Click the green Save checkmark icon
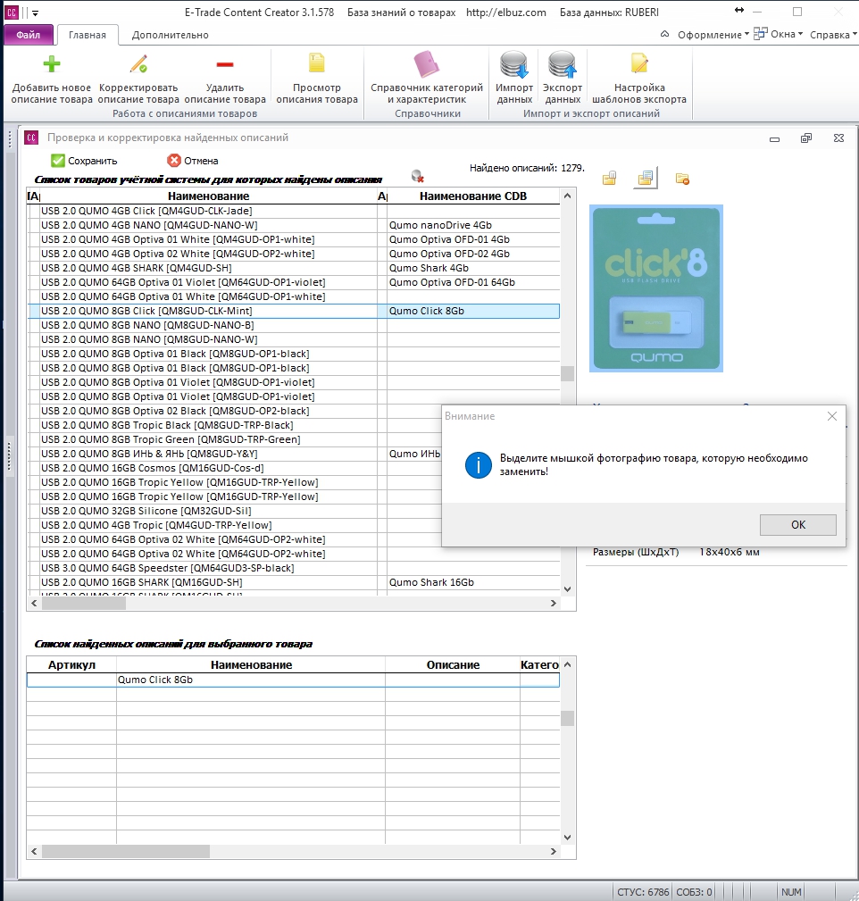 (x=57, y=161)
